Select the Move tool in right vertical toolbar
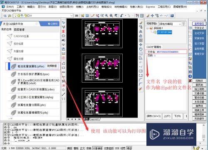The image size is (208, 150). (x=141, y=44)
